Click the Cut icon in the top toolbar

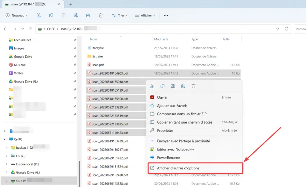(x=39, y=15)
